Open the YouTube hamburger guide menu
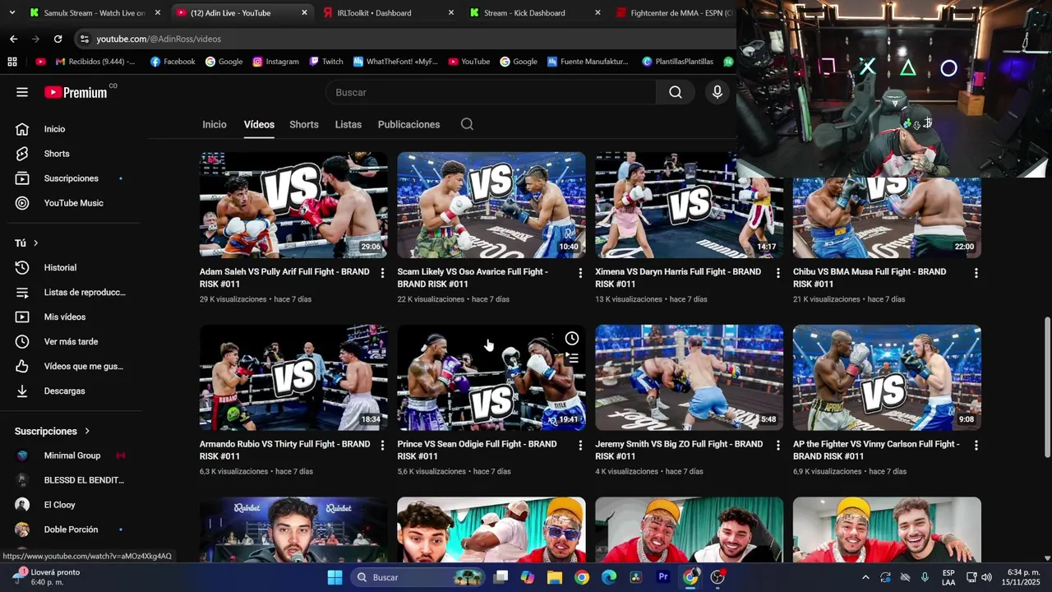 [22, 92]
